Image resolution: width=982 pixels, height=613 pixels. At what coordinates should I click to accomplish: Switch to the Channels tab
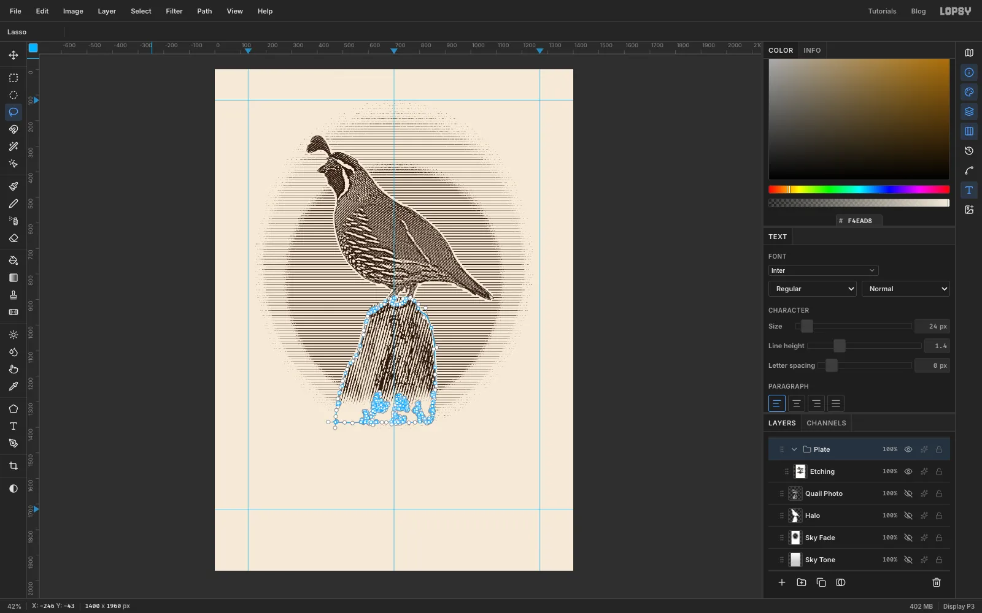(826, 423)
